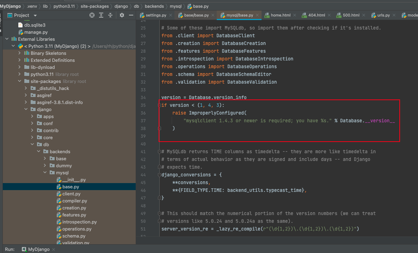Expand the python3.11 library root folder
This screenshot has height=253, width=418.
pyautogui.click(x=19, y=74)
